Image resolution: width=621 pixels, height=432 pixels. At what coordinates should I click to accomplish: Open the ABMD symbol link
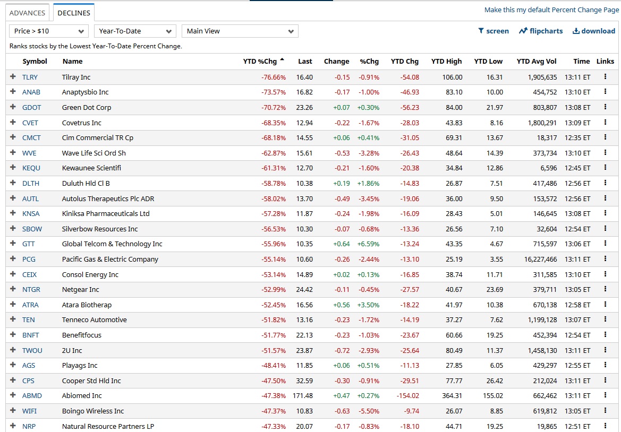[32, 395]
